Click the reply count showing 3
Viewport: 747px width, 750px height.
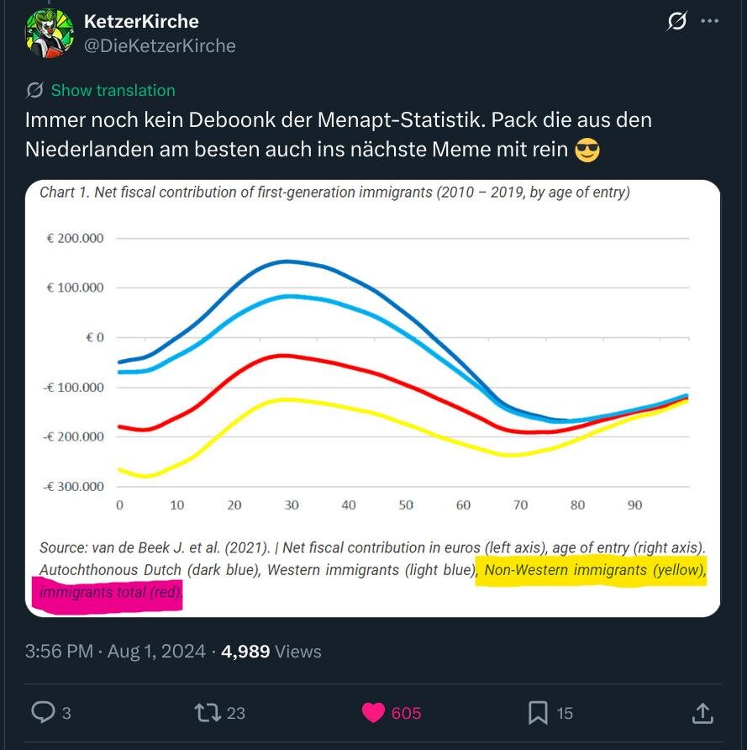click(65, 713)
